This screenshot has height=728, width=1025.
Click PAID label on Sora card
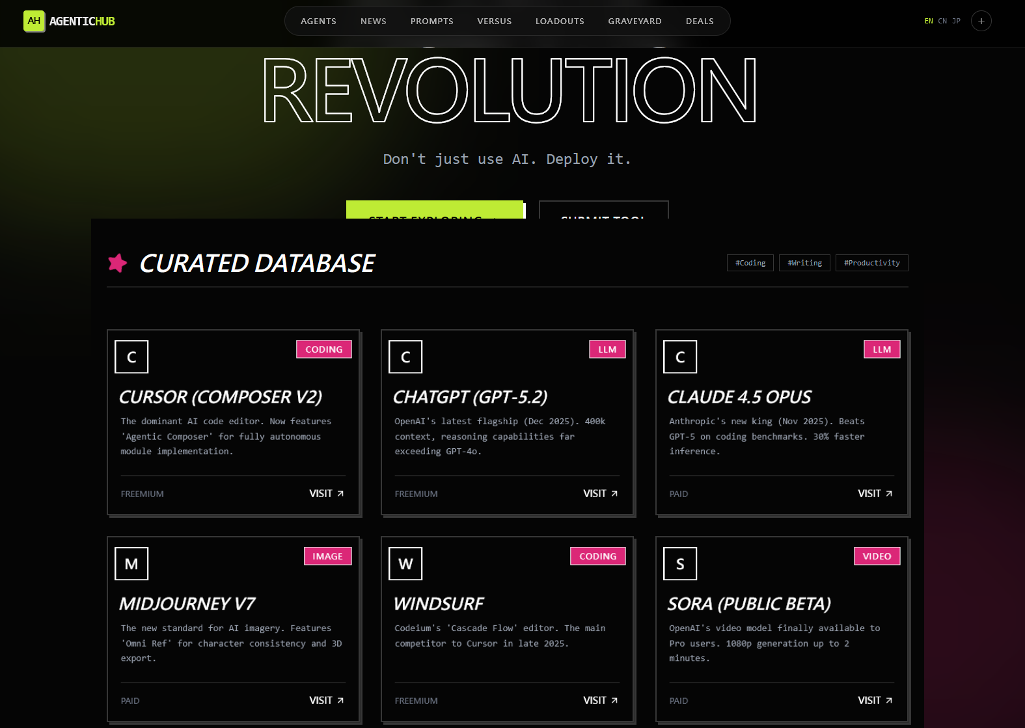click(x=679, y=701)
